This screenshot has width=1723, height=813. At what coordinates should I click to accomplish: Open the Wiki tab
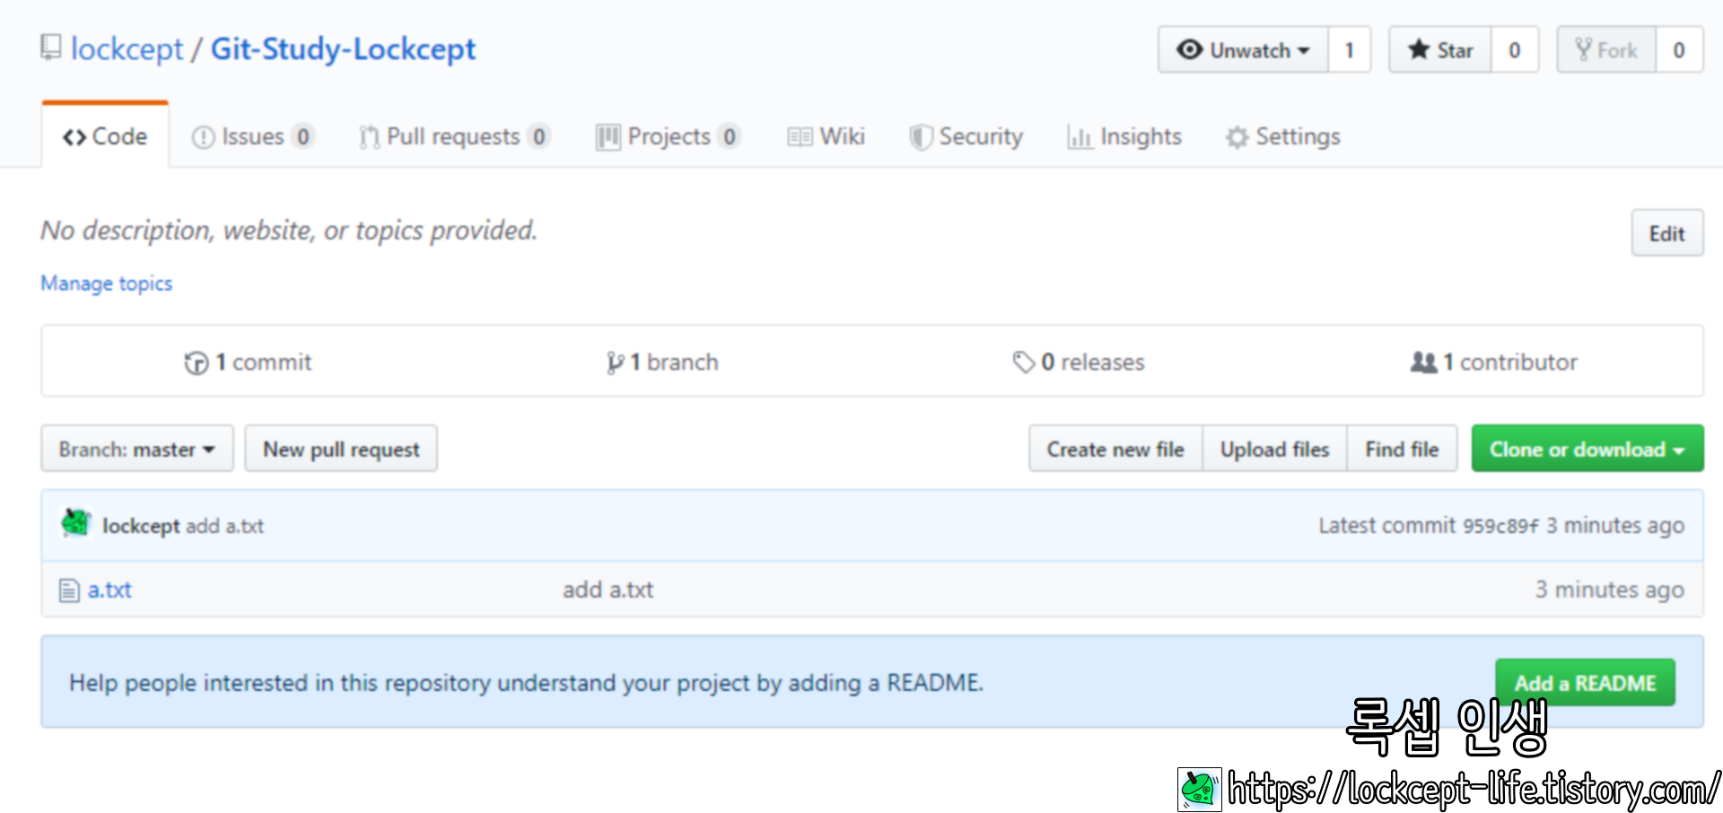click(x=826, y=136)
